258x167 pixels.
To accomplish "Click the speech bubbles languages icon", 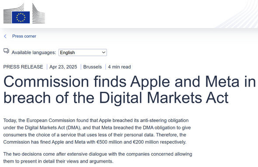I will 6,51.
